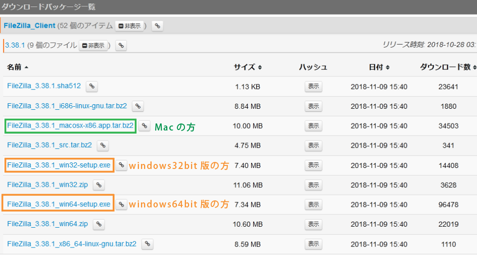Show hash for the win32-setup.exe row
Image resolution: width=477 pixels, height=255 pixels.
313,165
